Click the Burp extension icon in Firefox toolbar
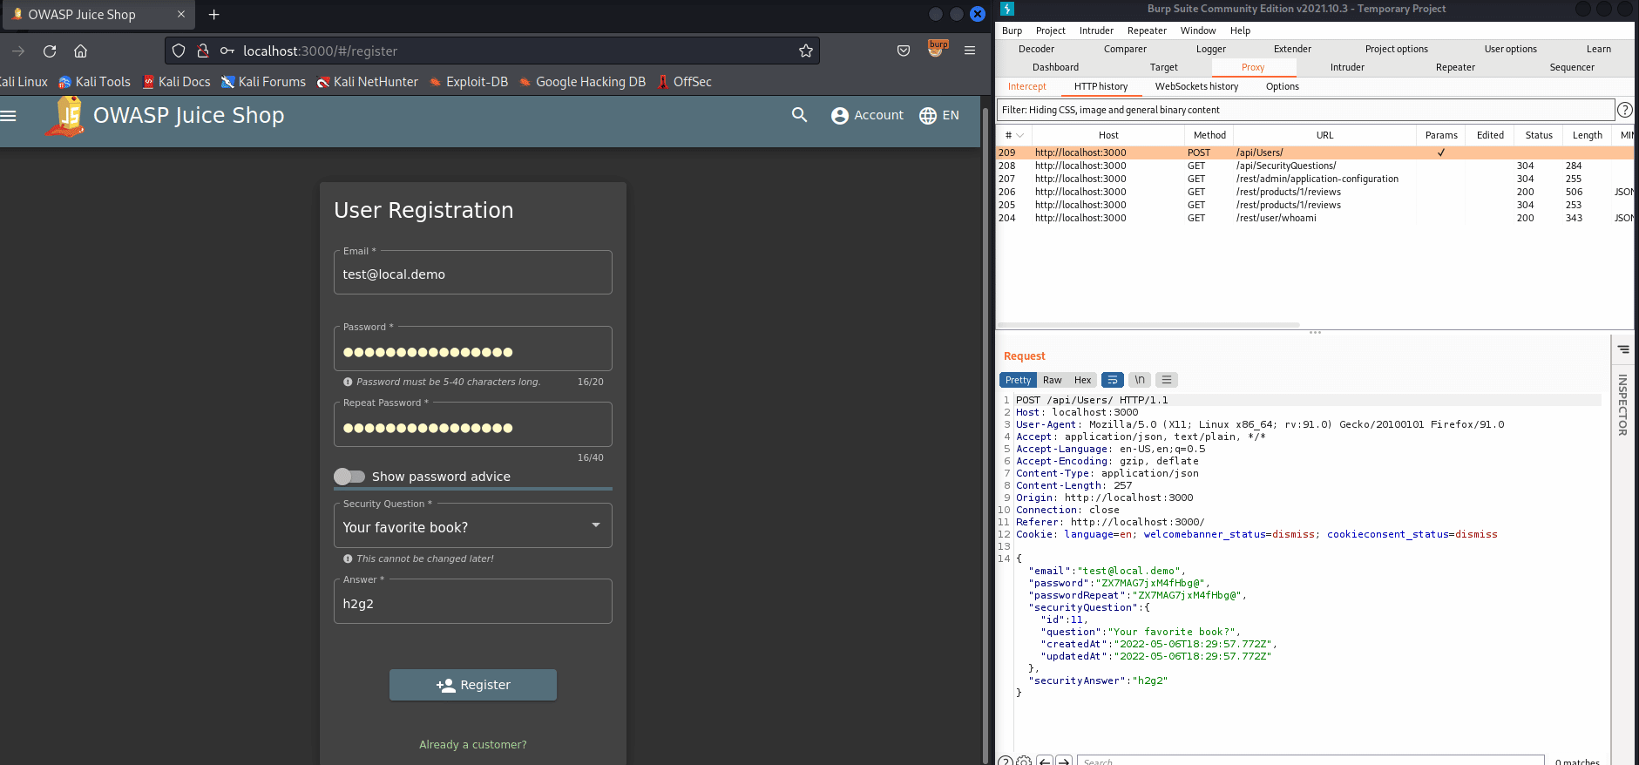The width and height of the screenshot is (1639, 765). coord(937,50)
